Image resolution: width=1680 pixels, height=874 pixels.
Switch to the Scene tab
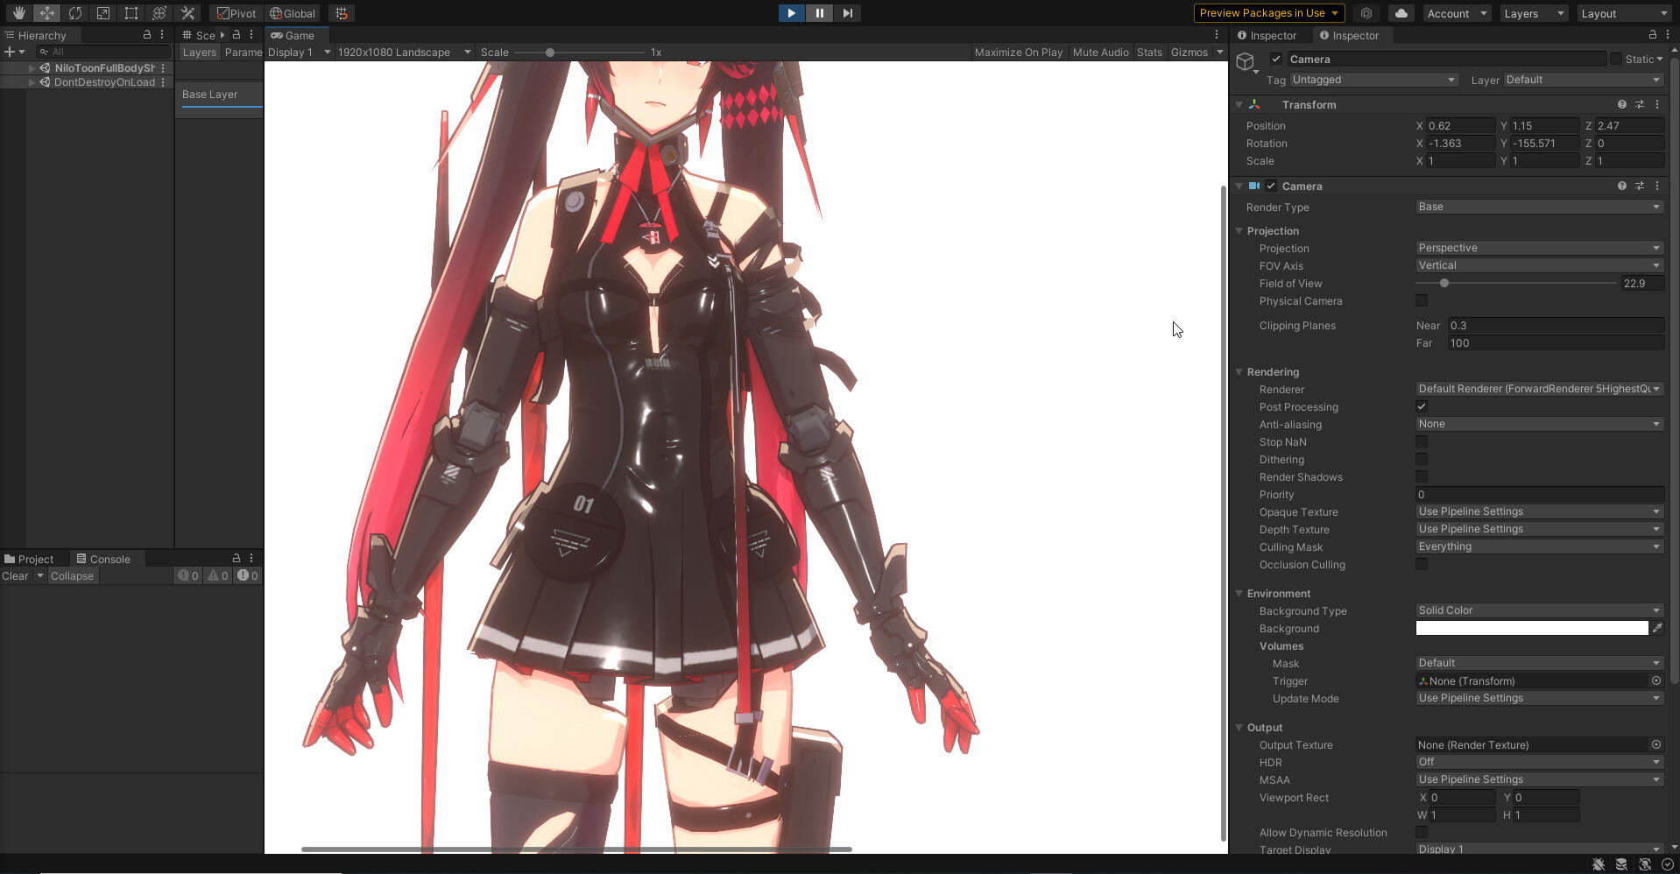point(202,35)
